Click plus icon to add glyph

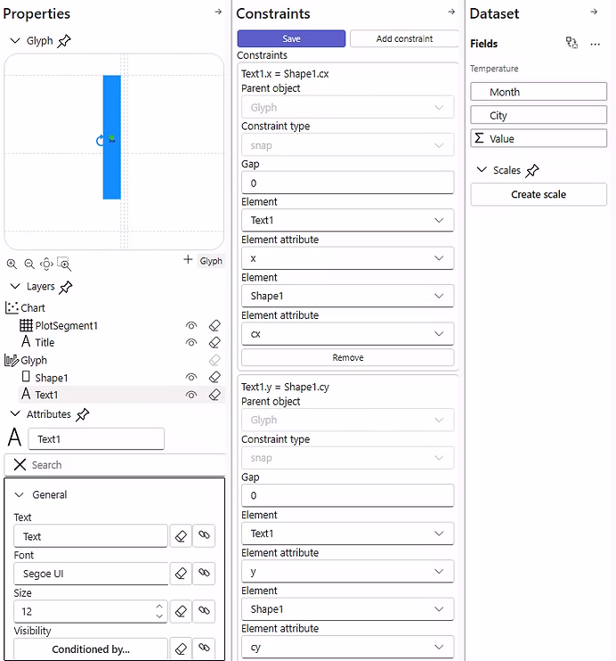coord(188,260)
